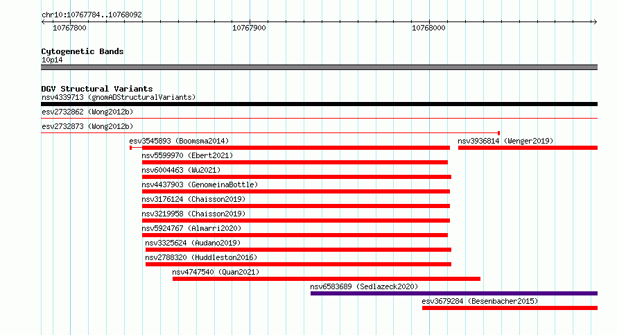Open the nsv4339713 (gnomADStructuralVariants) label
The height and width of the screenshot is (335, 617).
119,97
